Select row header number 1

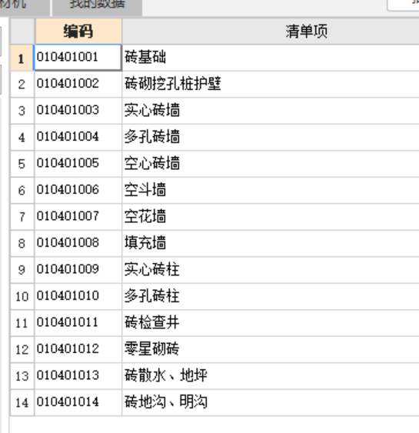[x=22, y=58]
